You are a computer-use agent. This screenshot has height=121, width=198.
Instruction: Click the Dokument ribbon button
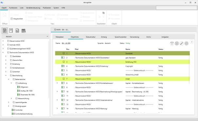(50, 15)
